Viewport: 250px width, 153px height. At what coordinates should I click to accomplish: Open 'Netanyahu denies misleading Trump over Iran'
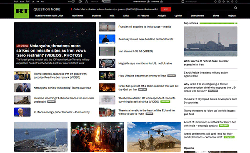(x=62, y=88)
